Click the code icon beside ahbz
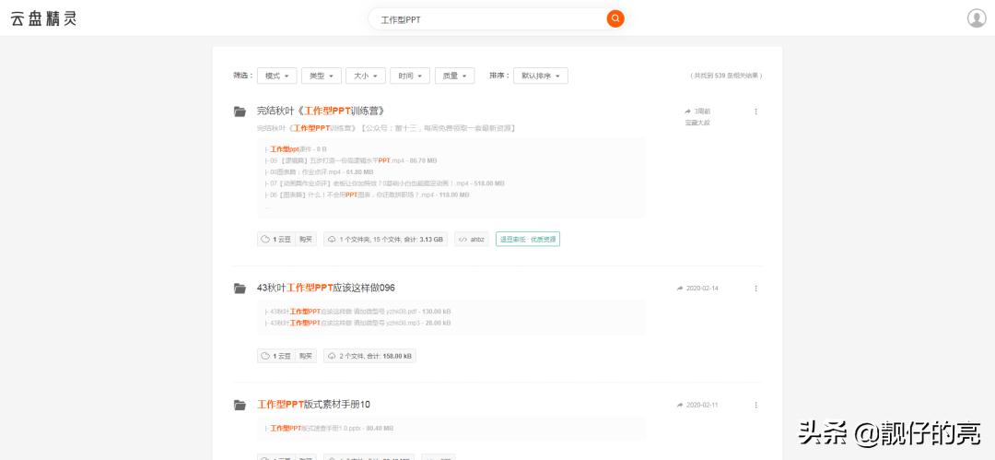The height and width of the screenshot is (460, 995). coord(462,240)
